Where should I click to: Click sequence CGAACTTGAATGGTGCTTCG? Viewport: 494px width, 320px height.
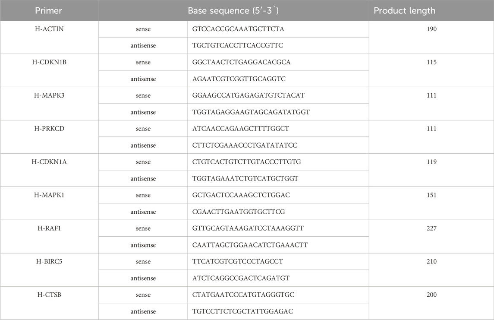pos(239,212)
